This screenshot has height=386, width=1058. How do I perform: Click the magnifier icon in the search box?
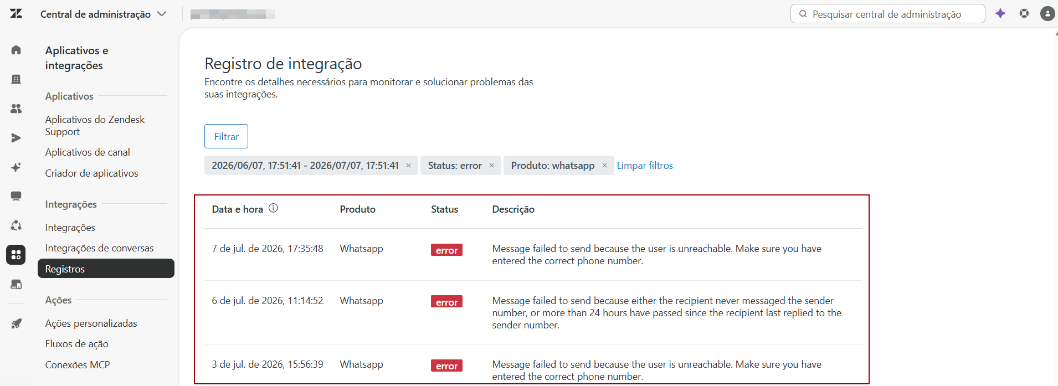pyautogui.click(x=803, y=14)
